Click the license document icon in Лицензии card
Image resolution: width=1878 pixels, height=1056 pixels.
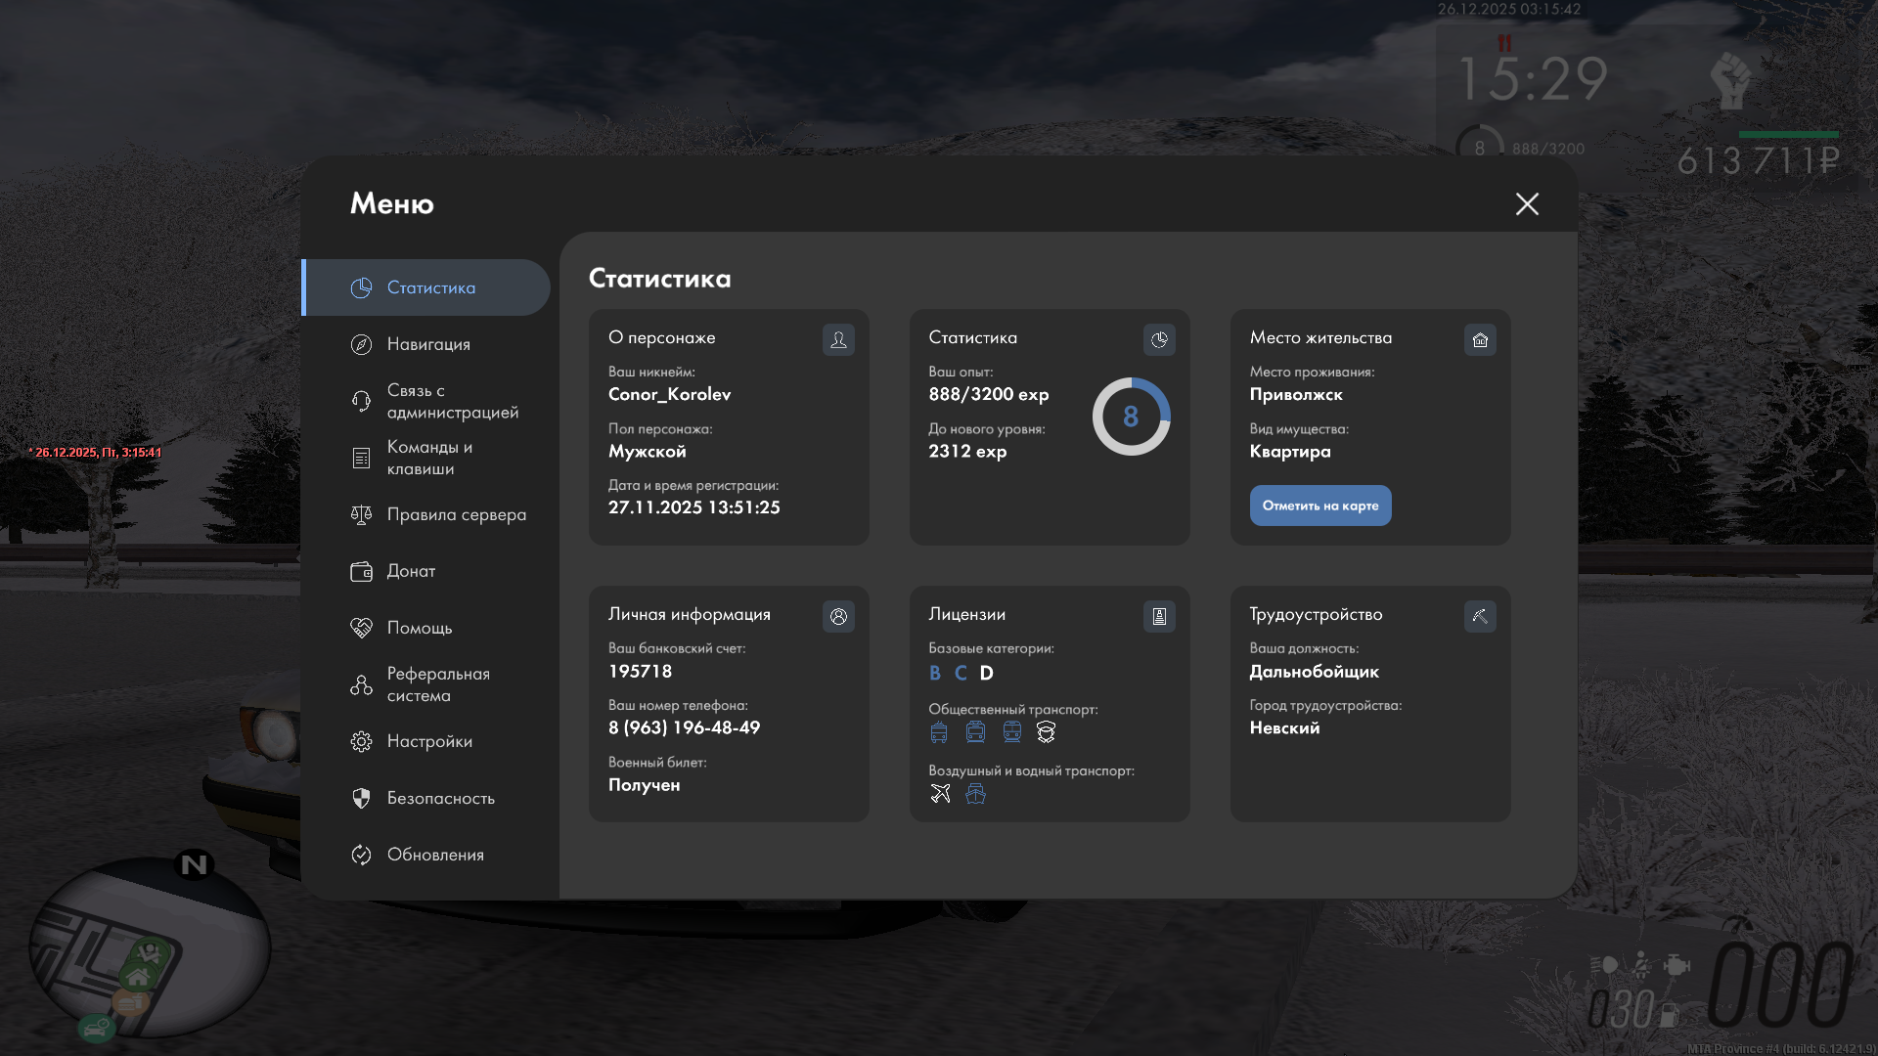1159,616
